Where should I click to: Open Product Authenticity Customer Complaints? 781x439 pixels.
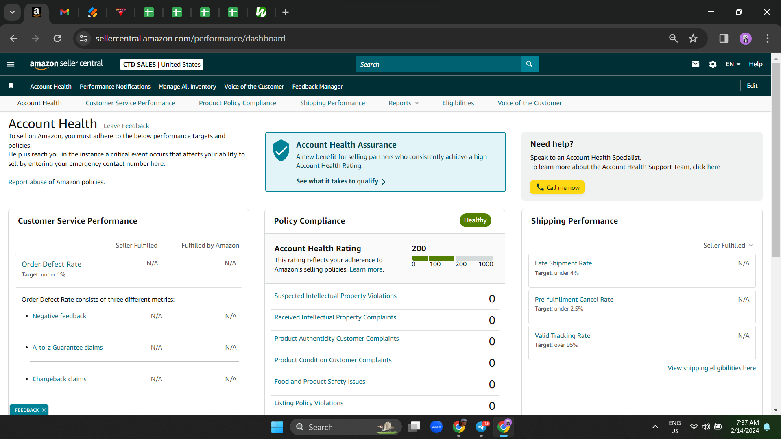click(336, 339)
